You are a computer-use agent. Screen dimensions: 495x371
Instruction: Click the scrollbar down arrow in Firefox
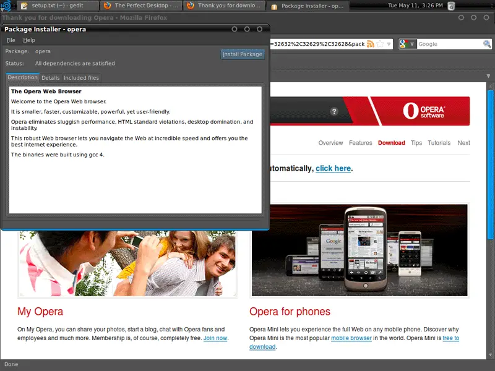(490, 355)
